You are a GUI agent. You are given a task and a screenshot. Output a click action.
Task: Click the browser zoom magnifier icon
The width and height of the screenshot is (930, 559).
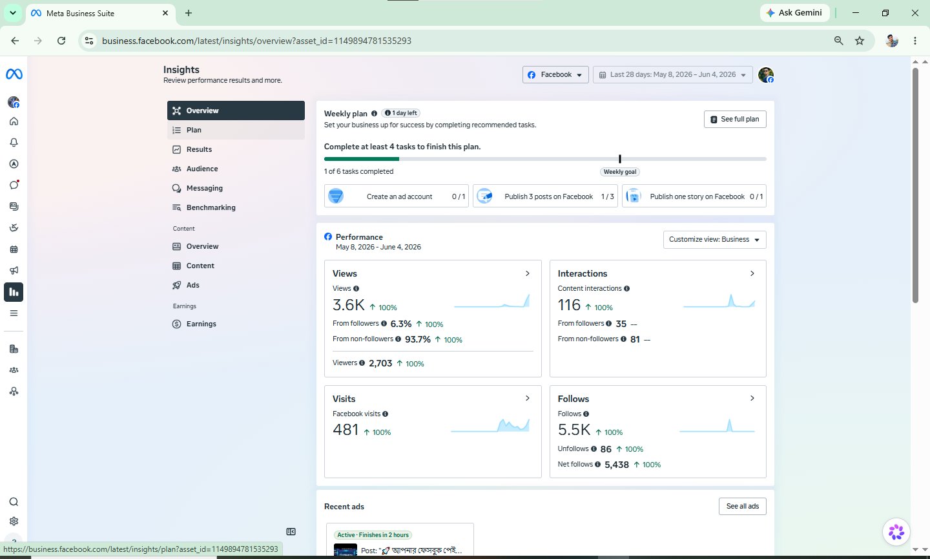[x=838, y=41]
